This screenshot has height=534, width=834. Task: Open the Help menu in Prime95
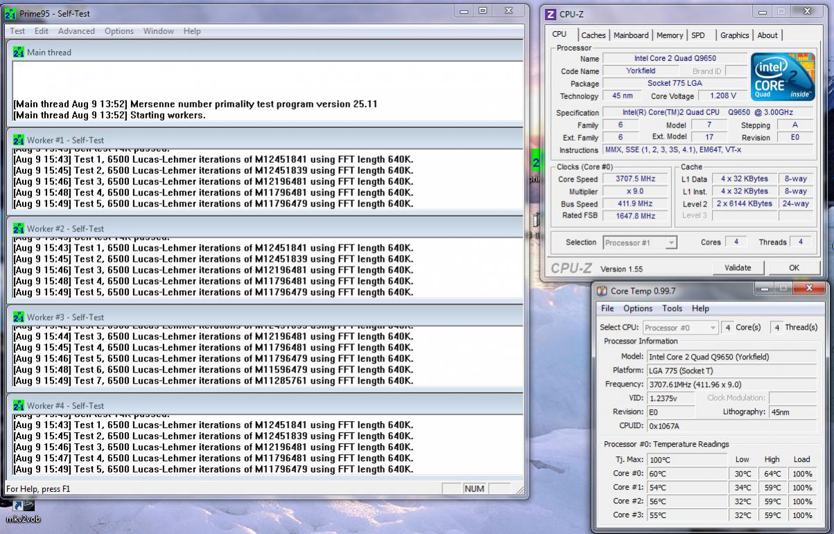[192, 31]
